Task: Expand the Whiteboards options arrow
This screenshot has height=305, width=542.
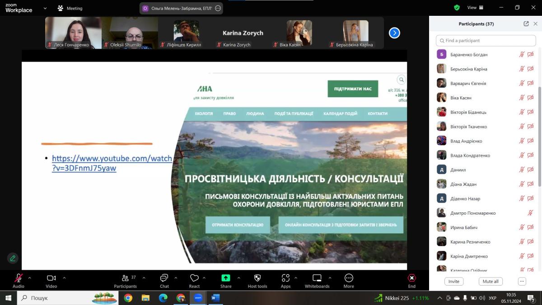Action: 330,278
